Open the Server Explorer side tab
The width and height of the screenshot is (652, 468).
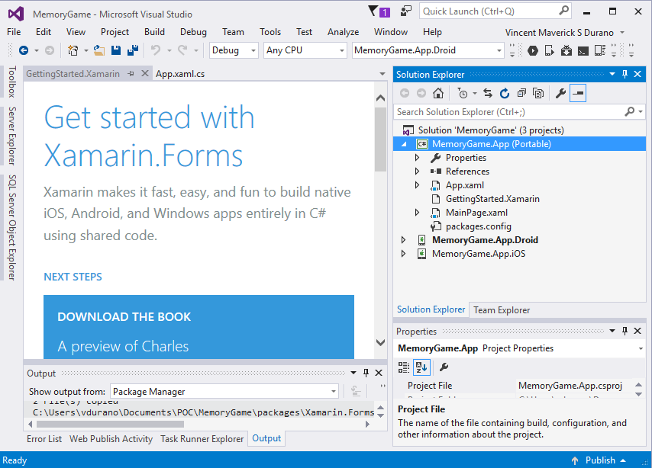(12, 136)
